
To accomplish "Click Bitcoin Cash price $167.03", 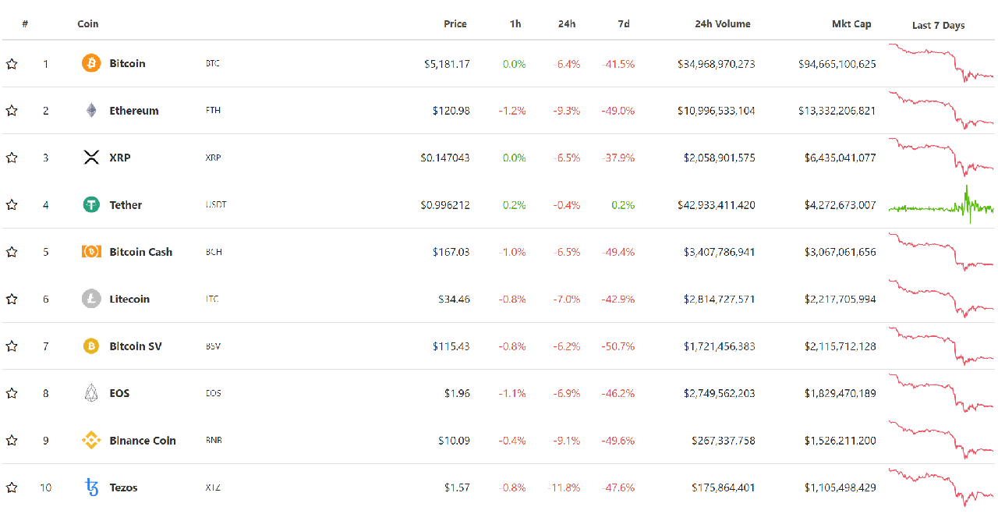I will coord(451,252).
